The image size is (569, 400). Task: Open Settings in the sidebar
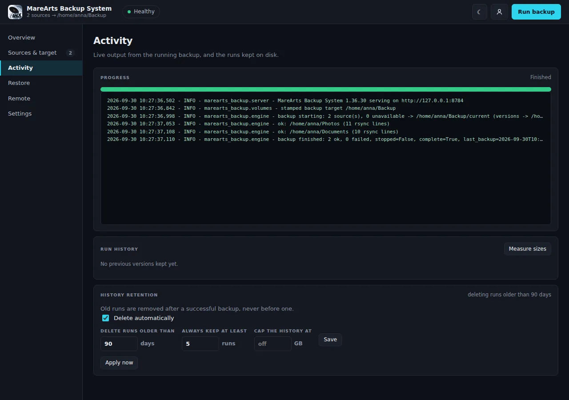click(x=41, y=114)
